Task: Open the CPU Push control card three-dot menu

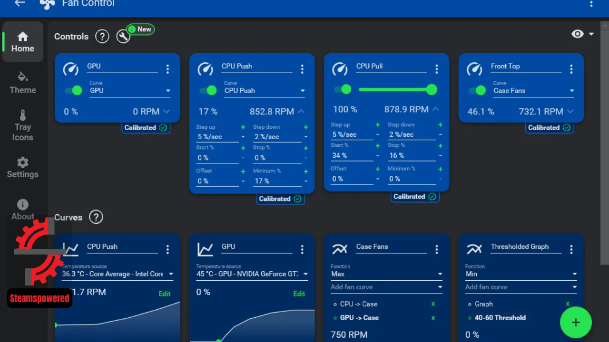Action: [302, 69]
